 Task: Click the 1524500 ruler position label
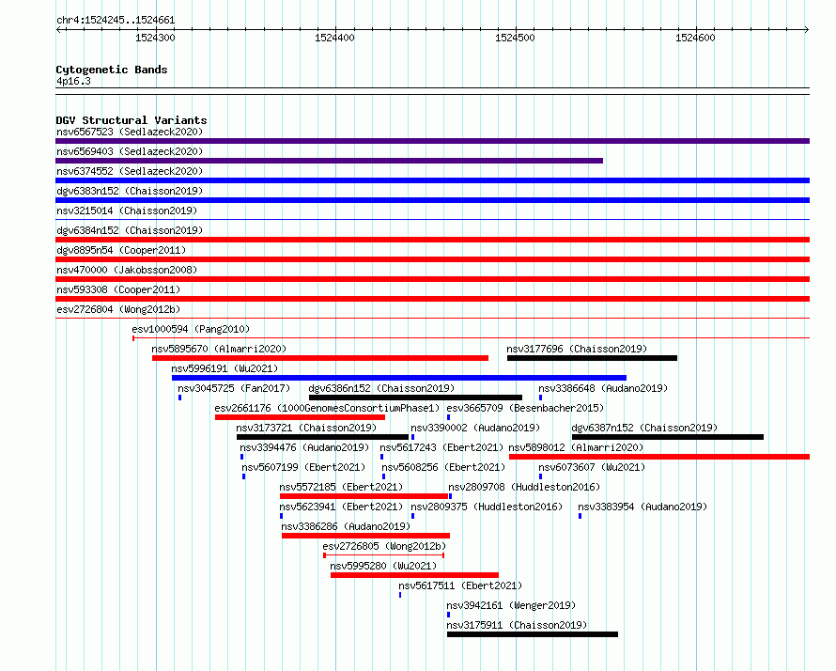pyautogui.click(x=515, y=38)
